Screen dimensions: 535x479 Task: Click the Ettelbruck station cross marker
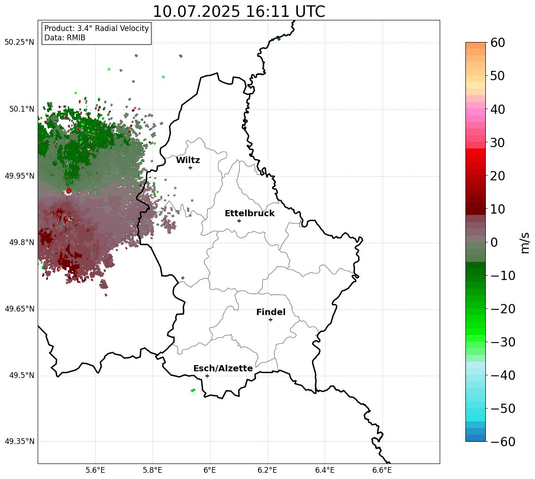pos(239,221)
